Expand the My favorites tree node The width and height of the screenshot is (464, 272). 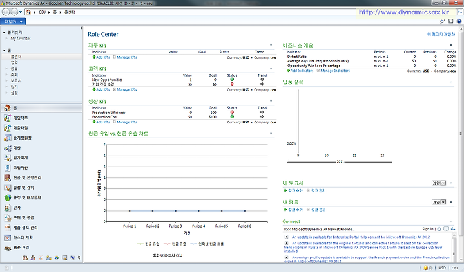coord(6,39)
